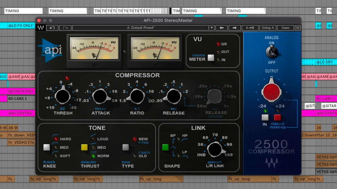
Task: Undo the last plugin change
Action: click(52, 28)
